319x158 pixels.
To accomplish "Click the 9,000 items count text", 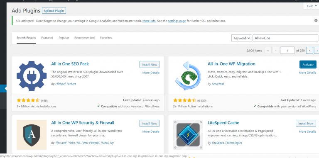I will click(x=254, y=51).
